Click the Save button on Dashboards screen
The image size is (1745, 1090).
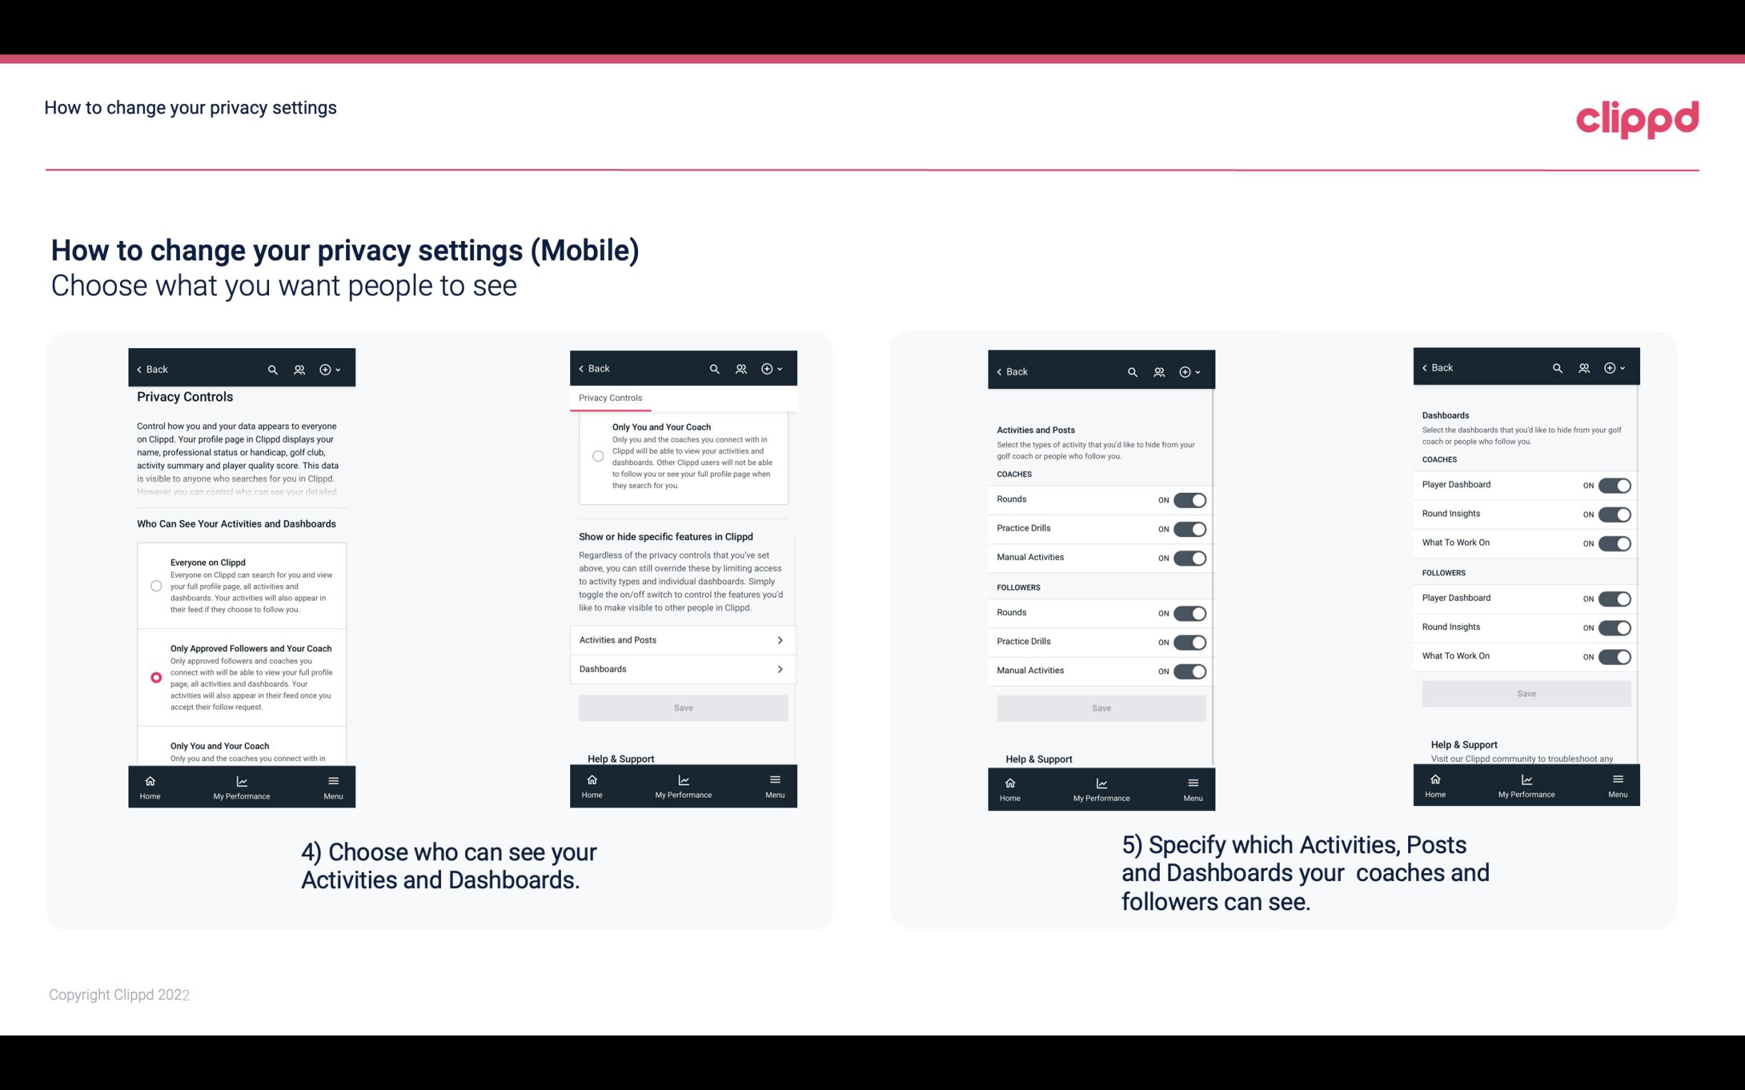pos(1525,693)
